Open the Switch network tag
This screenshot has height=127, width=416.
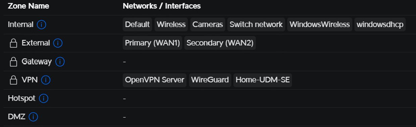pyautogui.click(x=256, y=25)
